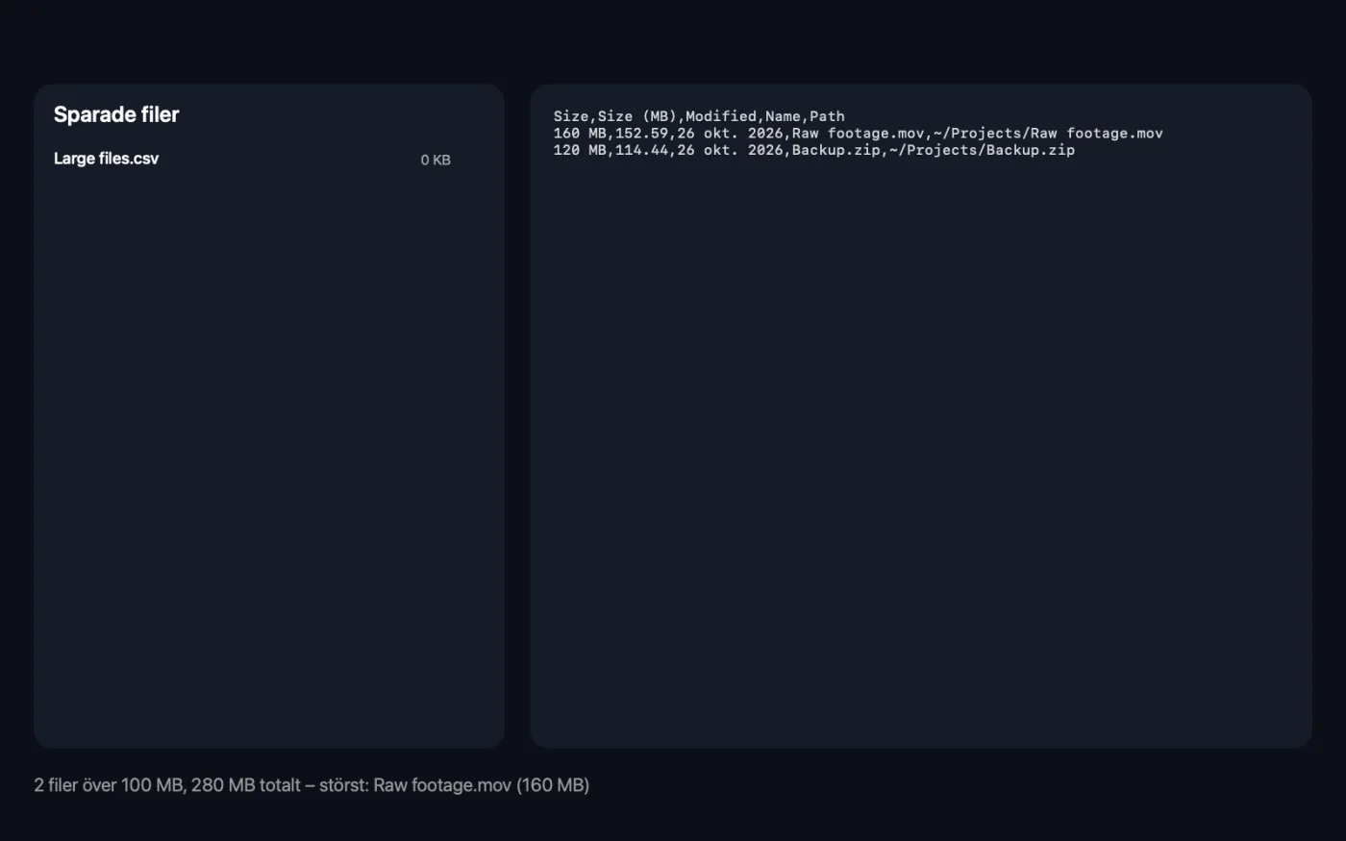Click the Path column header in CSV preview
The image size is (1346, 841).
coord(827,116)
